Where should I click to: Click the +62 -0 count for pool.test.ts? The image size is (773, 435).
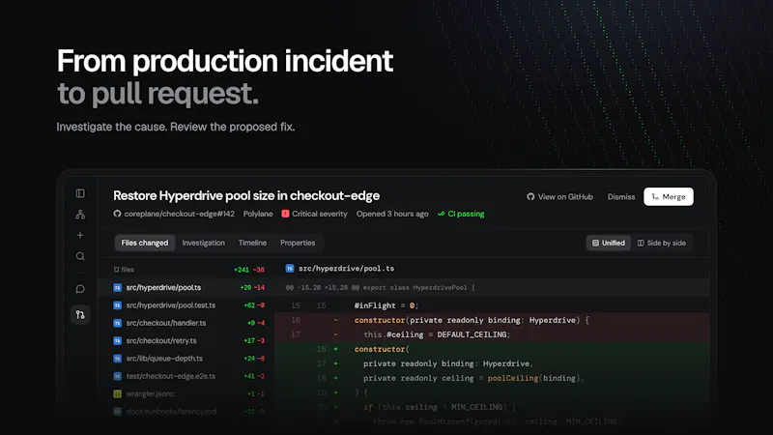[x=254, y=305]
